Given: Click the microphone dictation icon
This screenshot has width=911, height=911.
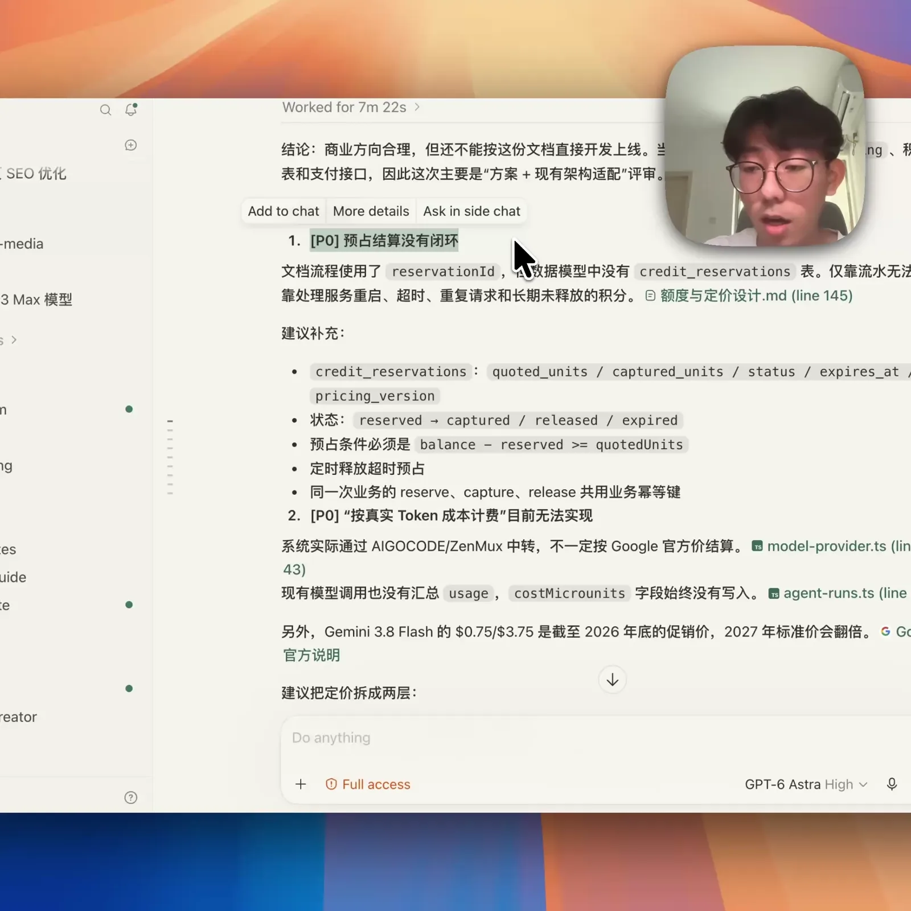Looking at the screenshot, I should [892, 784].
